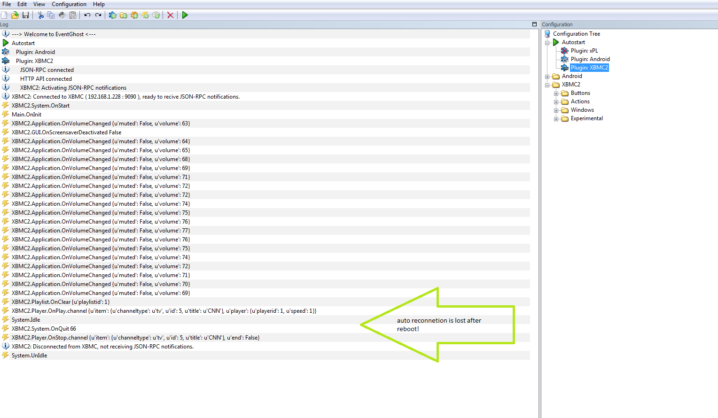Open the Configuration menu
This screenshot has width=718, height=418.
point(69,4)
